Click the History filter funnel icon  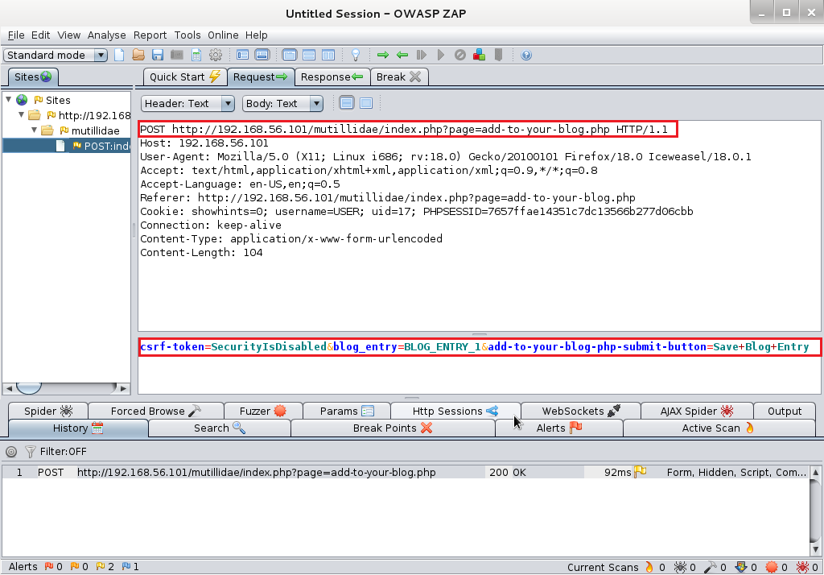(30, 452)
